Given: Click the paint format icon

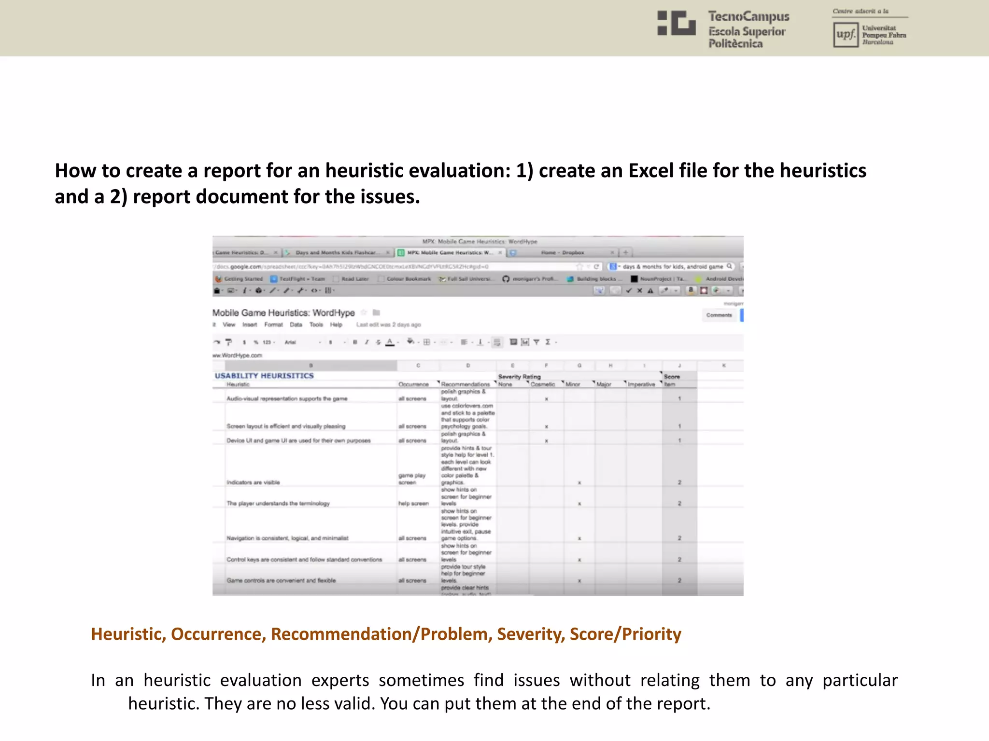Looking at the screenshot, I should 229,342.
